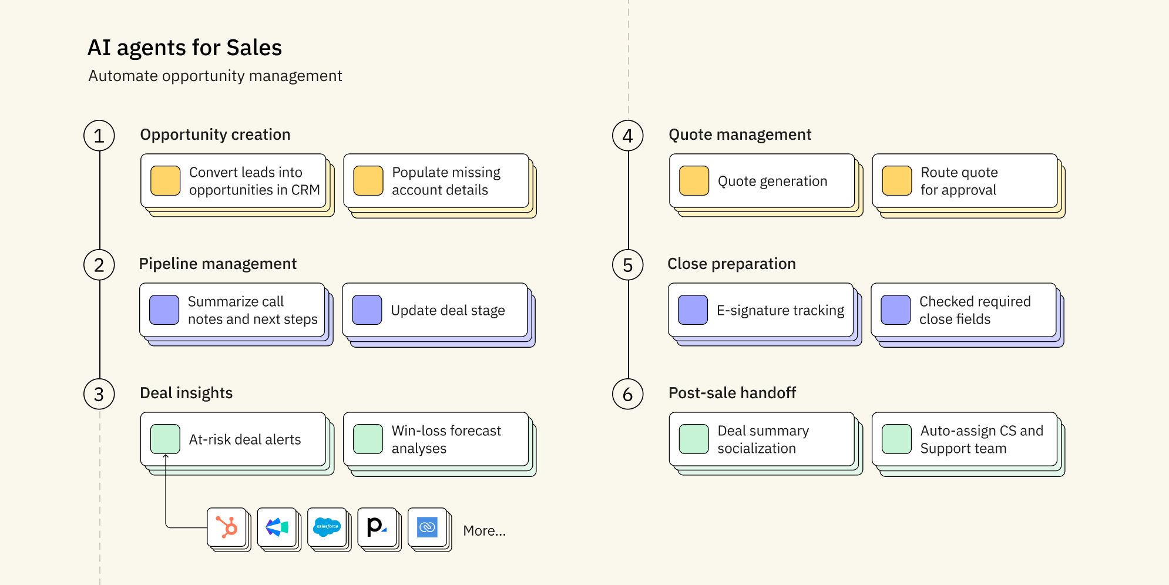
Task: Click the Quote generation card
Action: pyautogui.click(x=762, y=181)
